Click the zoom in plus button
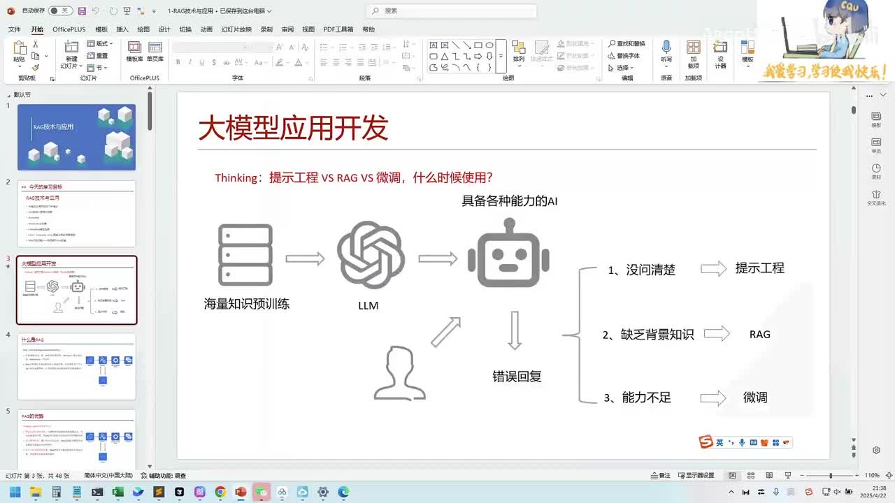Viewport: 895px width, 503px height. pyautogui.click(x=858, y=475)
